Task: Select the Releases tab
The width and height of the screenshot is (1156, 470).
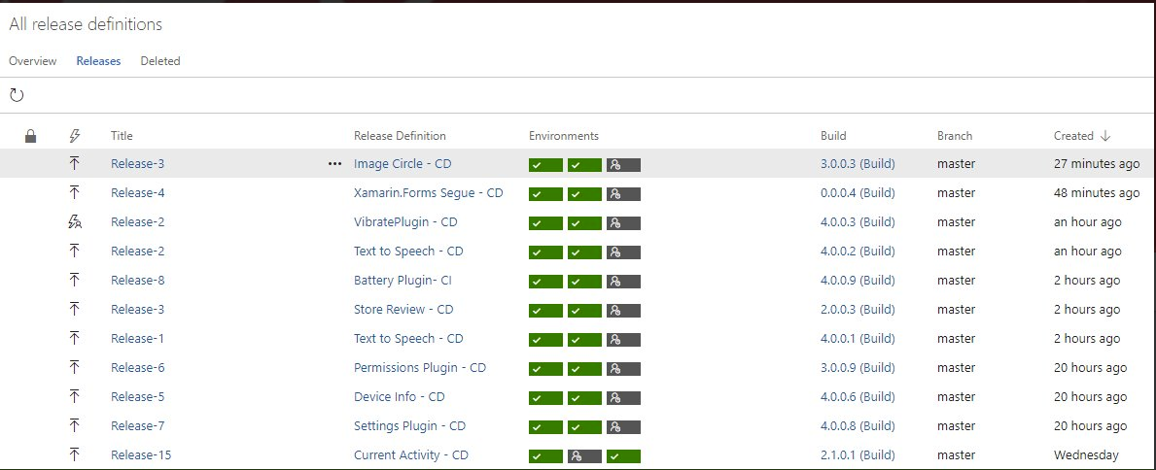Action: click(99, 61)
